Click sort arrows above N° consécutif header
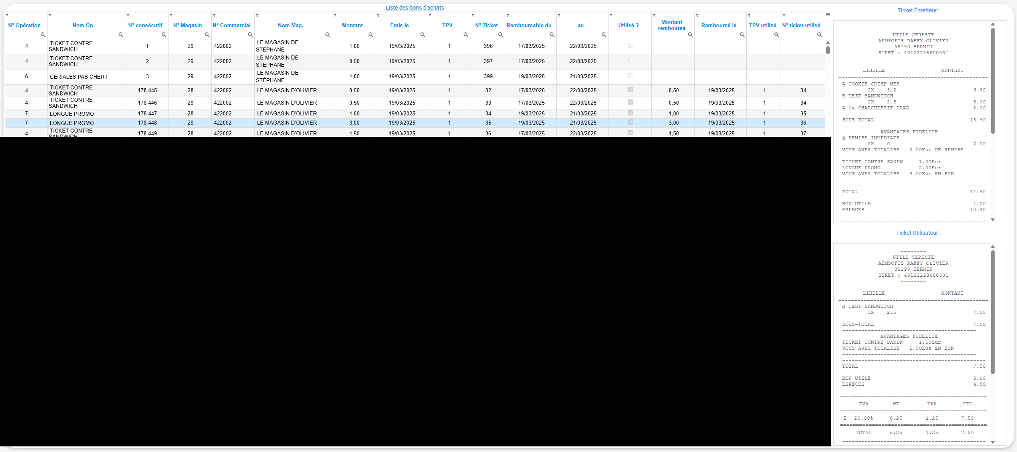Viewport: 1017px width, 452px height. pos(128,15)
